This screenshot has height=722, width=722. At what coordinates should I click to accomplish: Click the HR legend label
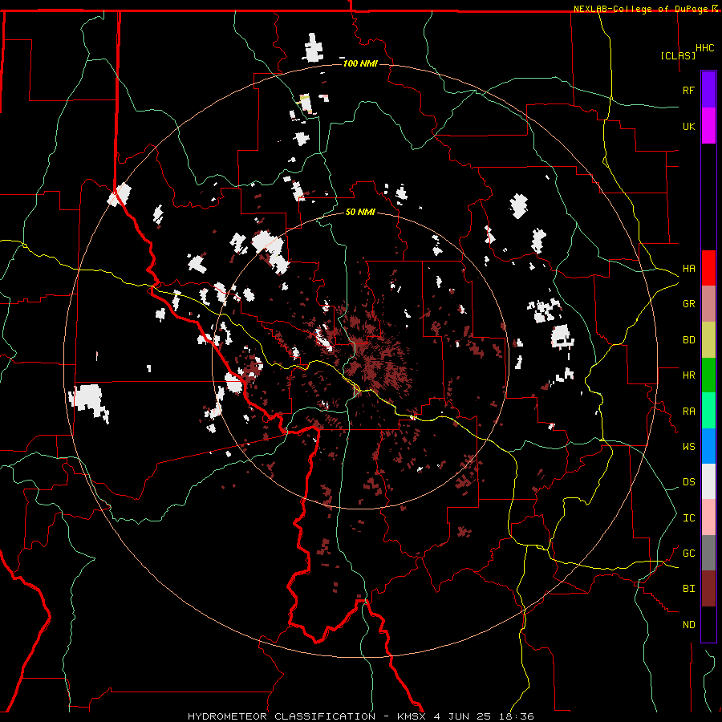pos(688,375)
